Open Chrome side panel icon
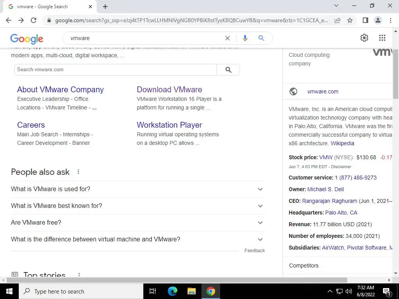This screenshot has height=299, width=399. [x=365, y=20]
